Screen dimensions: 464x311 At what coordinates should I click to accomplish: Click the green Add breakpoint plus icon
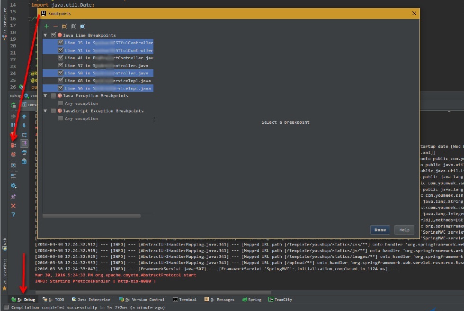pyautogui.click(x=46, y=27)
